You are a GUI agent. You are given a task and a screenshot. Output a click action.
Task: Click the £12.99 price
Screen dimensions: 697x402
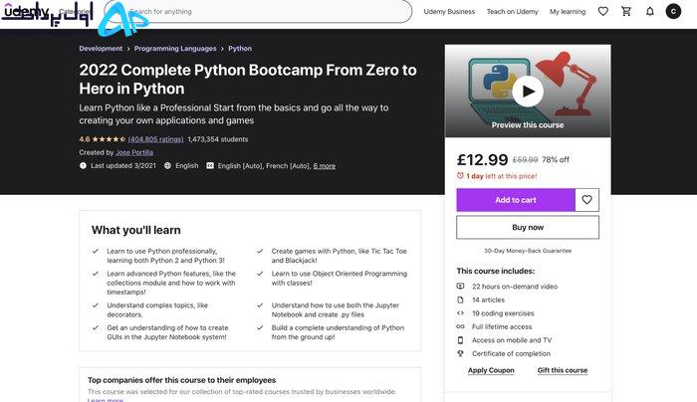point(482,159)
